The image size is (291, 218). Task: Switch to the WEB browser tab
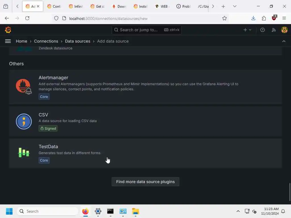click(x=162, y=7)
